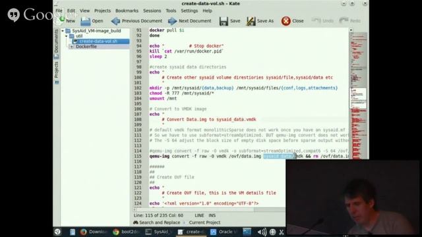Viewport: 422px width, 237px height.
Task: Open the Projects menu
Action: [102, 11]
